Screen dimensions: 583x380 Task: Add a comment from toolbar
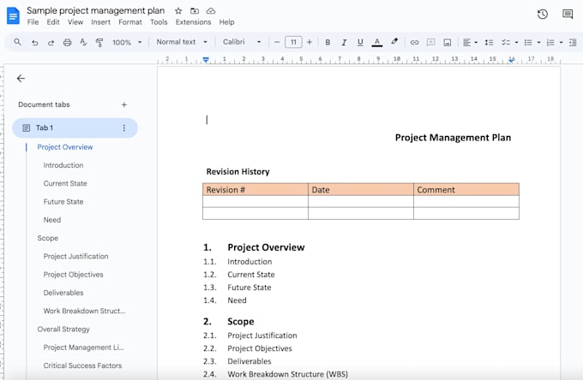click(x=430, y=42)
